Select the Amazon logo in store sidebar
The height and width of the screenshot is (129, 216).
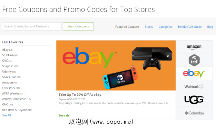coord(194,47)
